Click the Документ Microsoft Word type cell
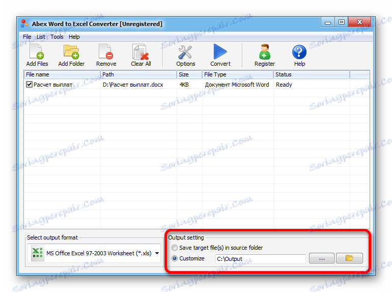Screen dimensions: 392x292 point(237,85)
